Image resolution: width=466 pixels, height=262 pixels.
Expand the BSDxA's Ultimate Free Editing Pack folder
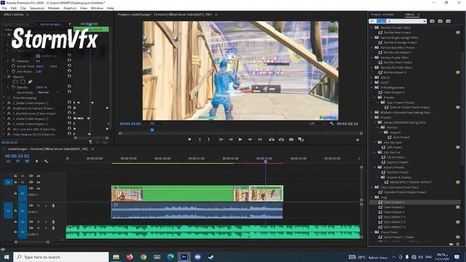tap(372, 113)
